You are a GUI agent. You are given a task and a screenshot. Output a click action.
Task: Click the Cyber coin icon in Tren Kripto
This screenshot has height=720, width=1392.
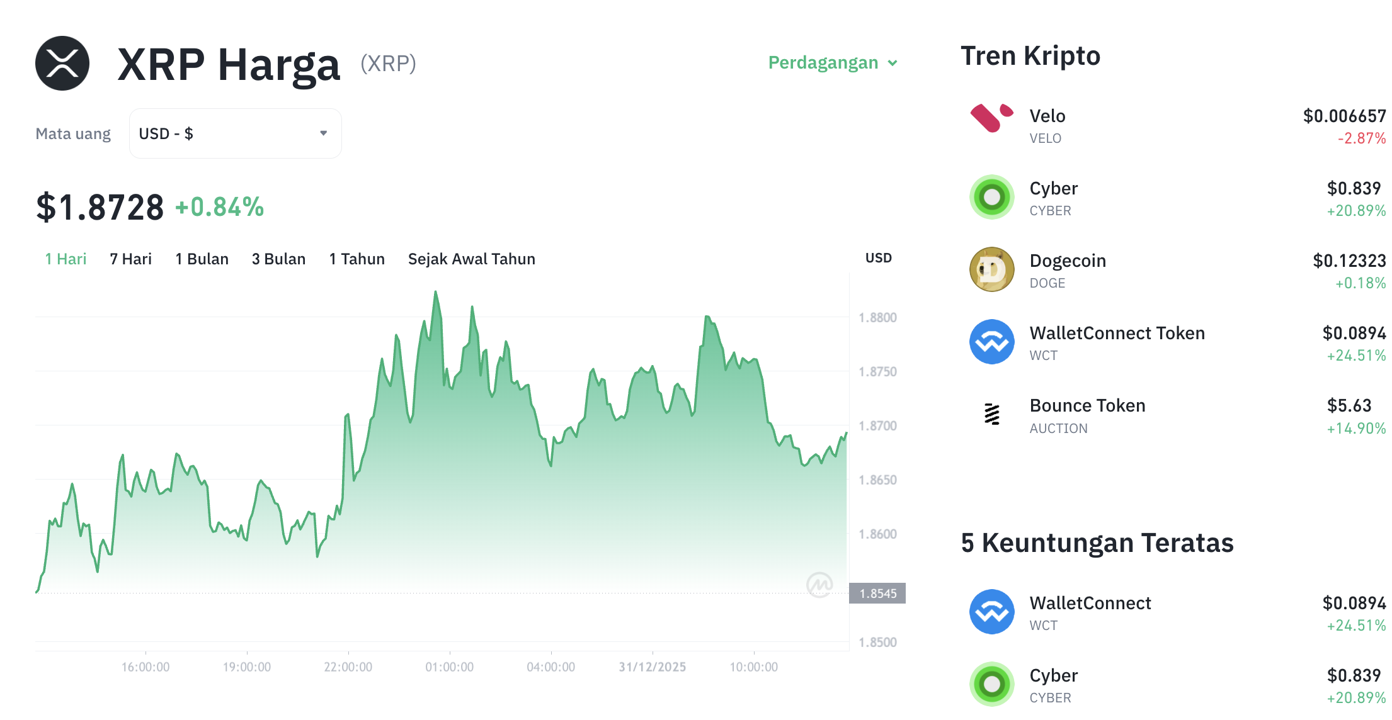coord(991,197)
